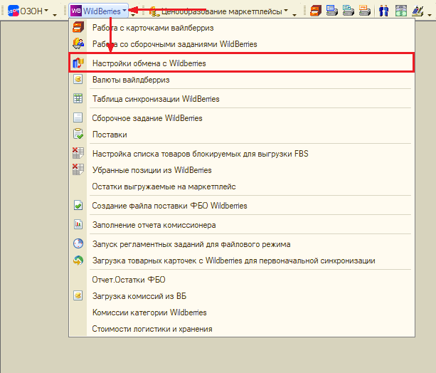Screen dimensions: 436x373
Task: Expand toolbar options arrow right after ОЗОН
Action: (x=55, y=14)
